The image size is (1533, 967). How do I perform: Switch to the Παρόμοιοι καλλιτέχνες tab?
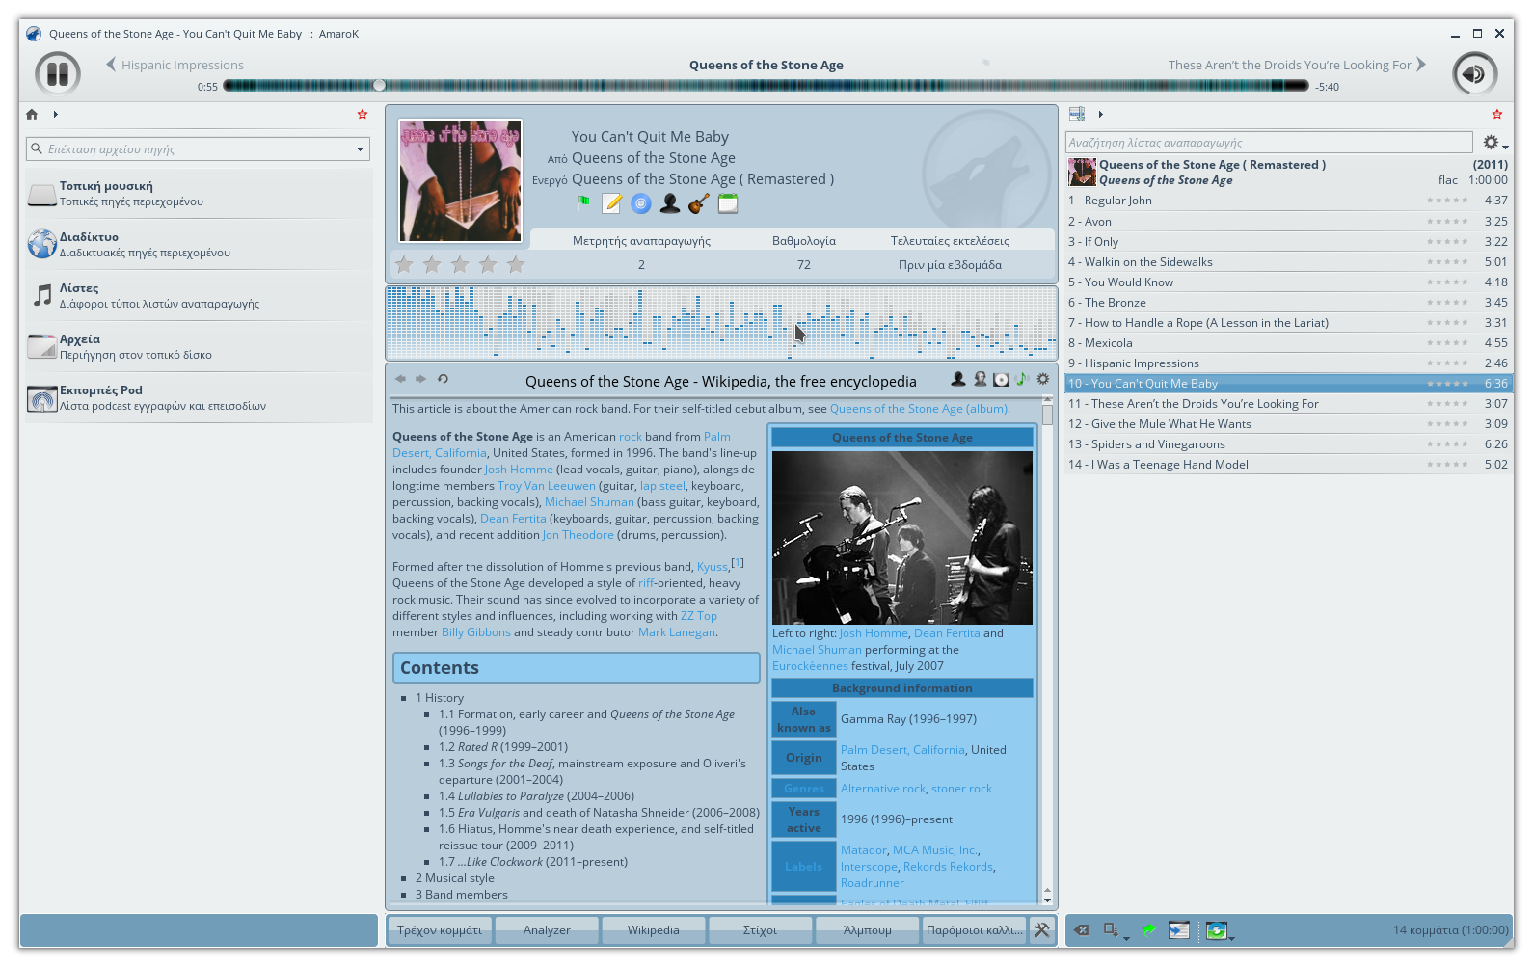[x=974, y=930]
